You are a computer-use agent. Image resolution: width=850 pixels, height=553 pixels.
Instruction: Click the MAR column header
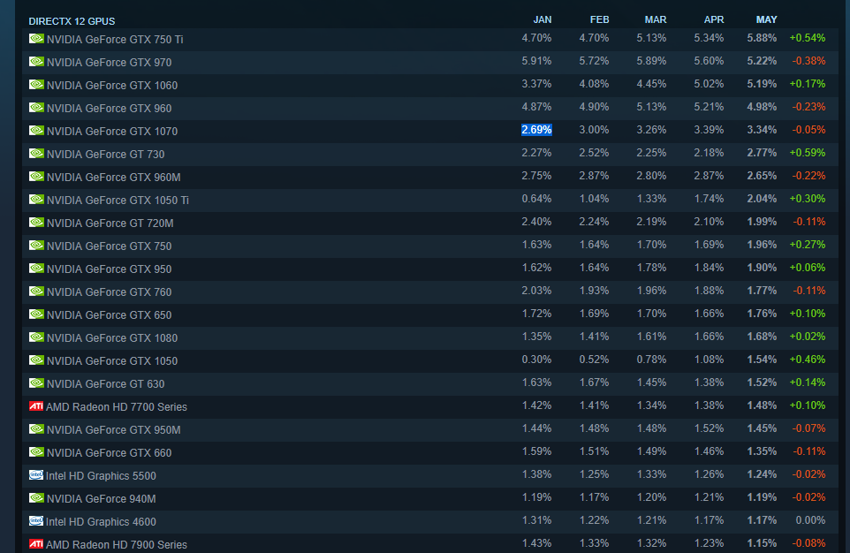click(x=656, y=19)
